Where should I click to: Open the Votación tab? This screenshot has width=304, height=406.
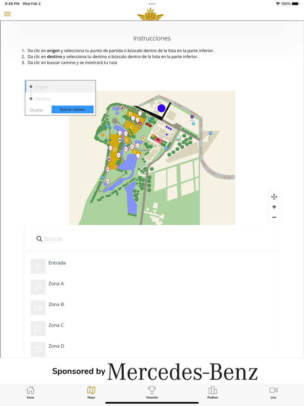click(152, 392)
